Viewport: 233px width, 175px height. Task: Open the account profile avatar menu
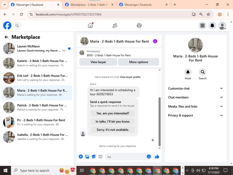[x=222, y=26]
